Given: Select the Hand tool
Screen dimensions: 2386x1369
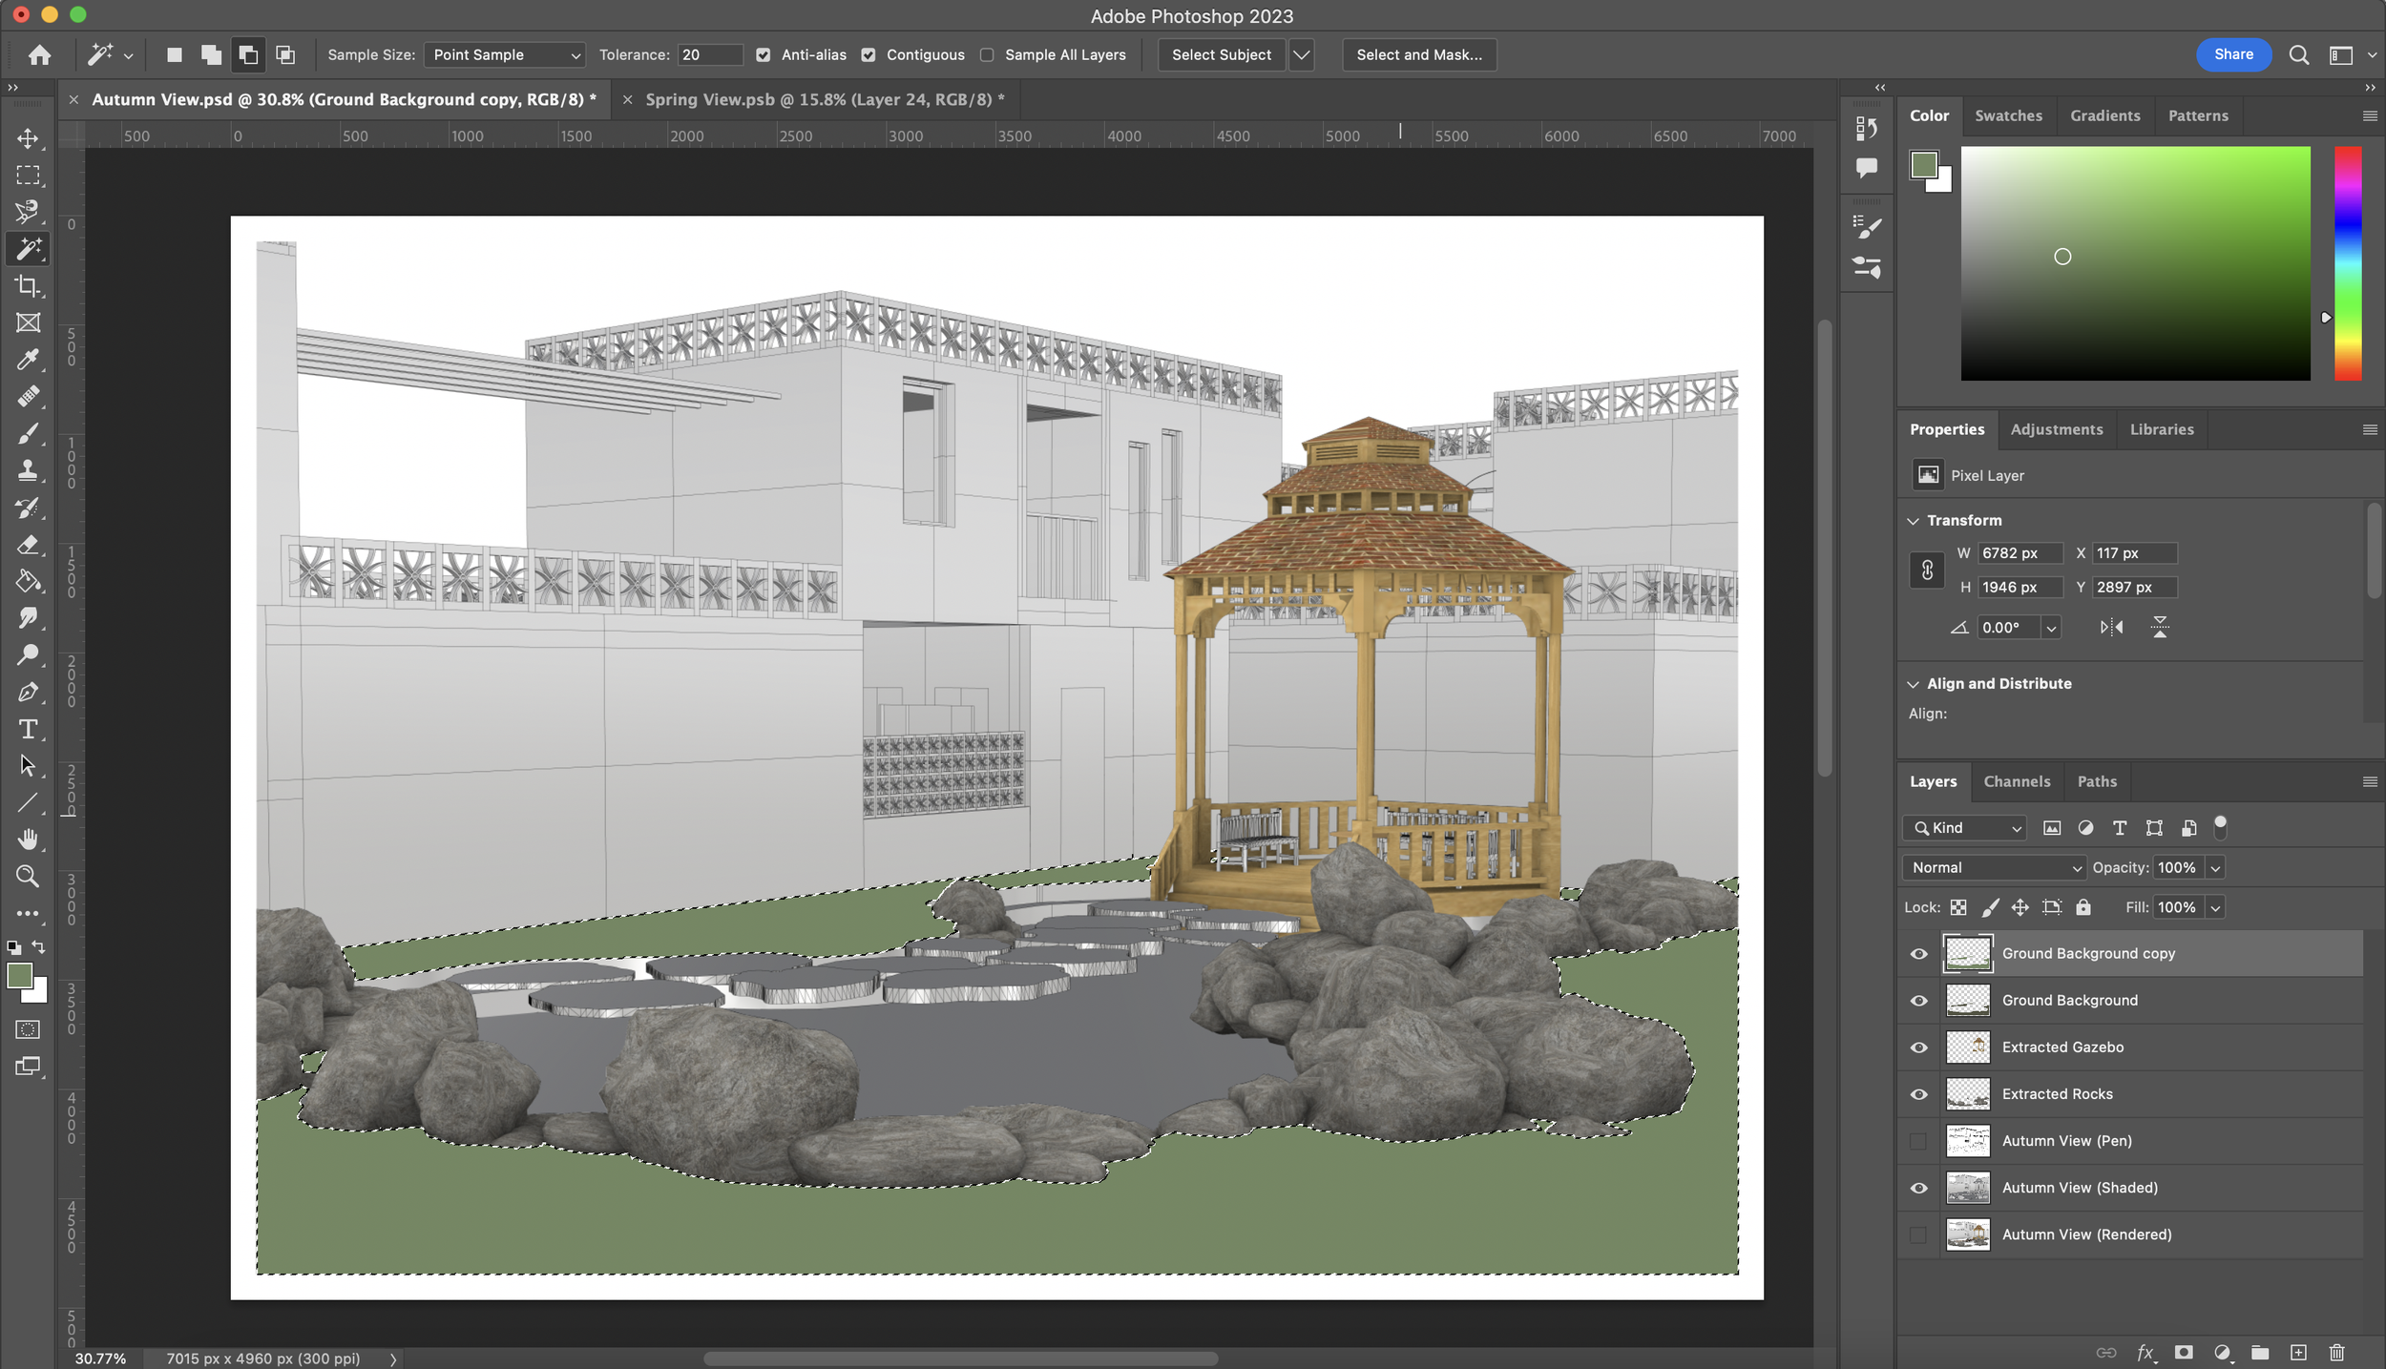Looking at the screenshot, I should (x=28, y=840).
